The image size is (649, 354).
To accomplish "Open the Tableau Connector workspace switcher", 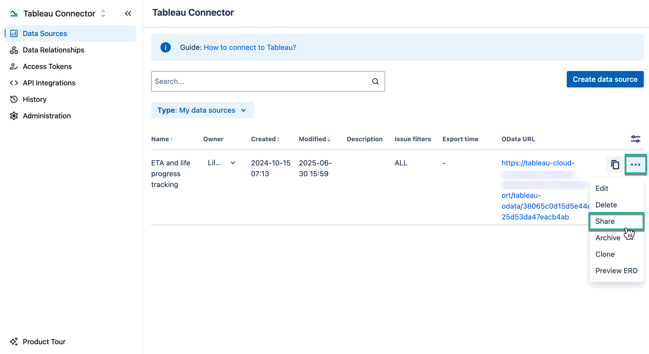I will click(x=103, y=13).
